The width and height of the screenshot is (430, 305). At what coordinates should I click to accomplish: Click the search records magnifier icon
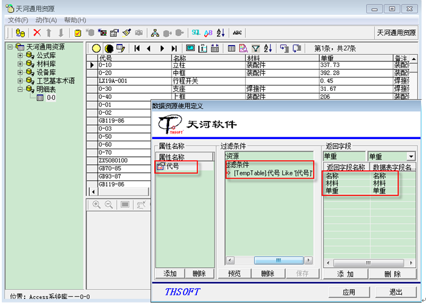tap(243, 49)
